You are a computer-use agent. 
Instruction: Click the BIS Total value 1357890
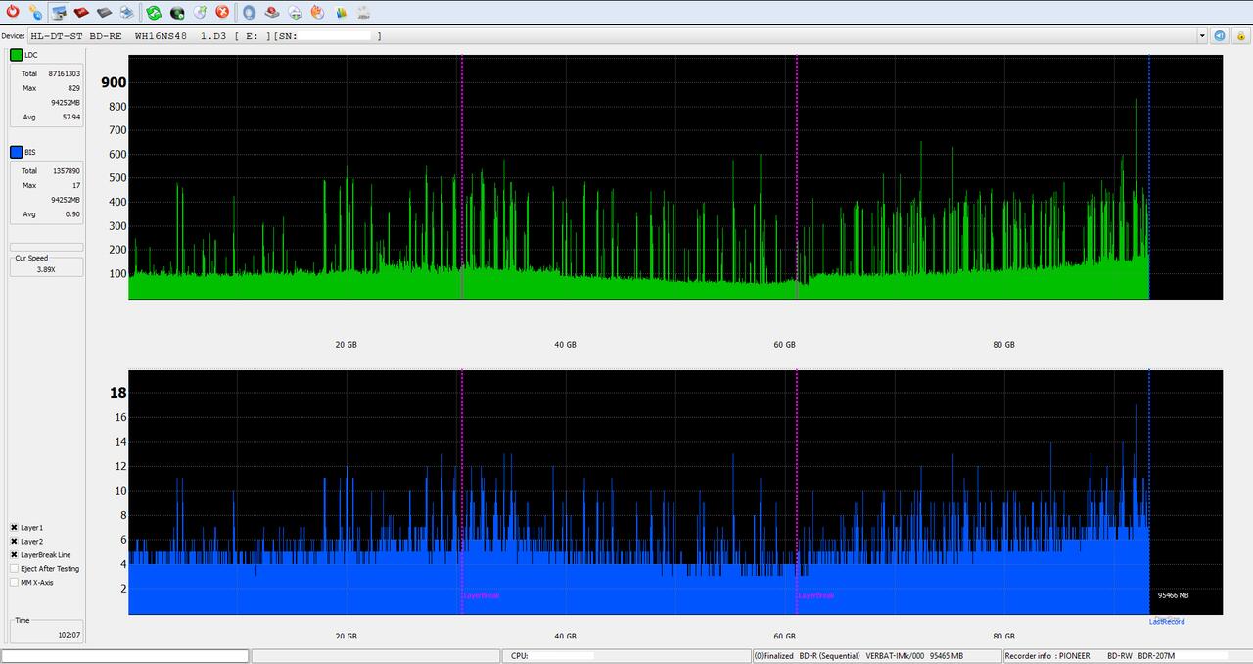click(x=67, y=170)
